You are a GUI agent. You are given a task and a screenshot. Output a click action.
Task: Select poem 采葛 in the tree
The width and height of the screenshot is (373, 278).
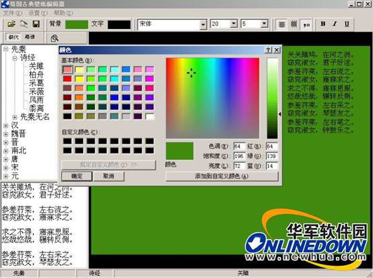pos(36,83)
